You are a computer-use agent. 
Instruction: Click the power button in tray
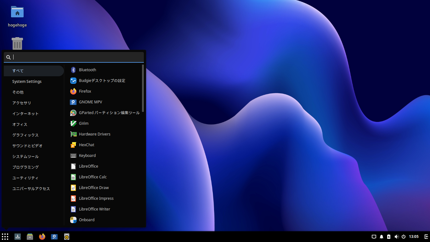[x=404, y=237]
